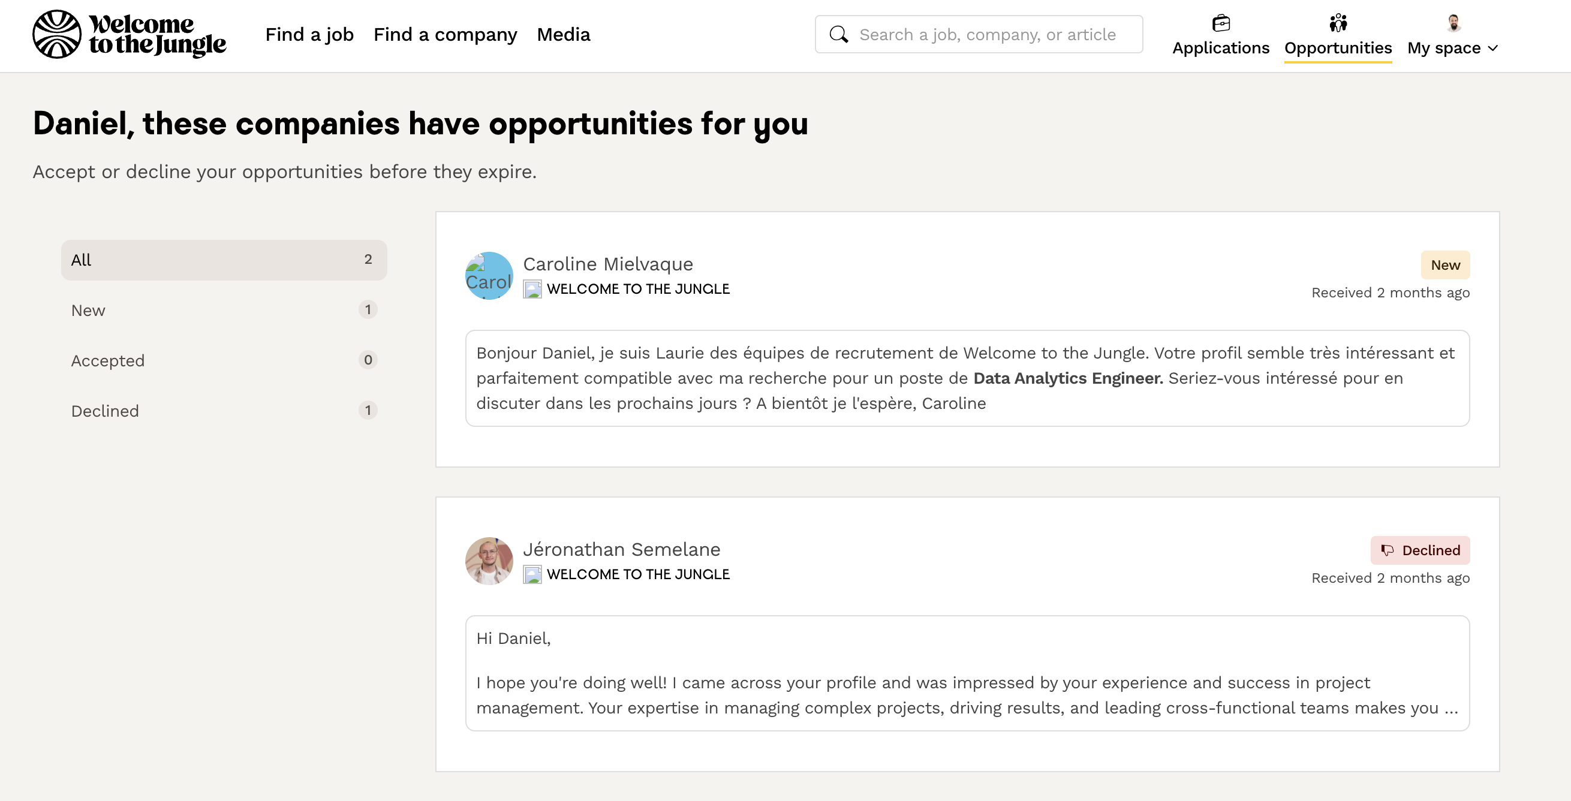Image resolution: width=1571 pixels, height=801 pixels.
Task: Select the All opportunities filter
Action: 224,260
